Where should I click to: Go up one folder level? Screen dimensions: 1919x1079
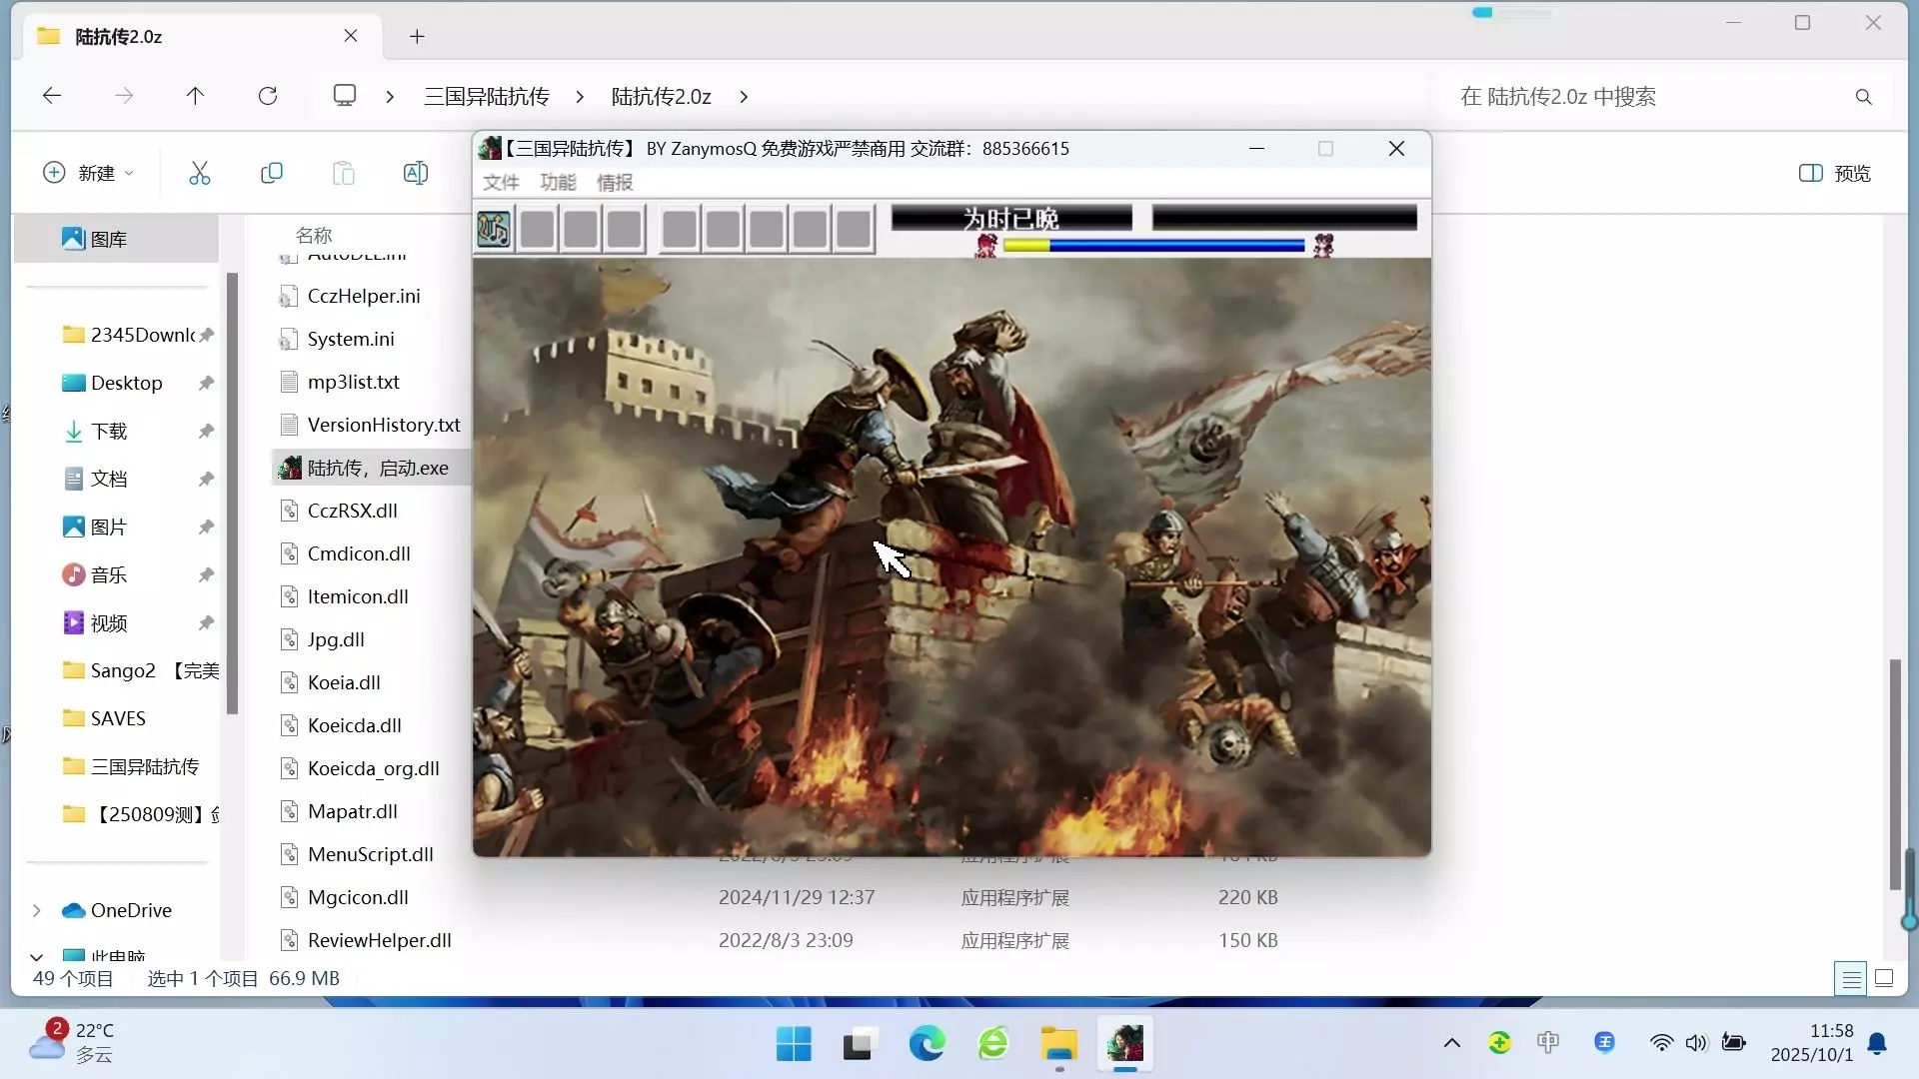[195, 96]
